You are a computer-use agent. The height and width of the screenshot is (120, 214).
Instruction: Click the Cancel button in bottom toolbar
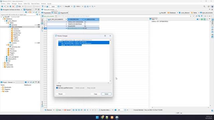[68, 110]
